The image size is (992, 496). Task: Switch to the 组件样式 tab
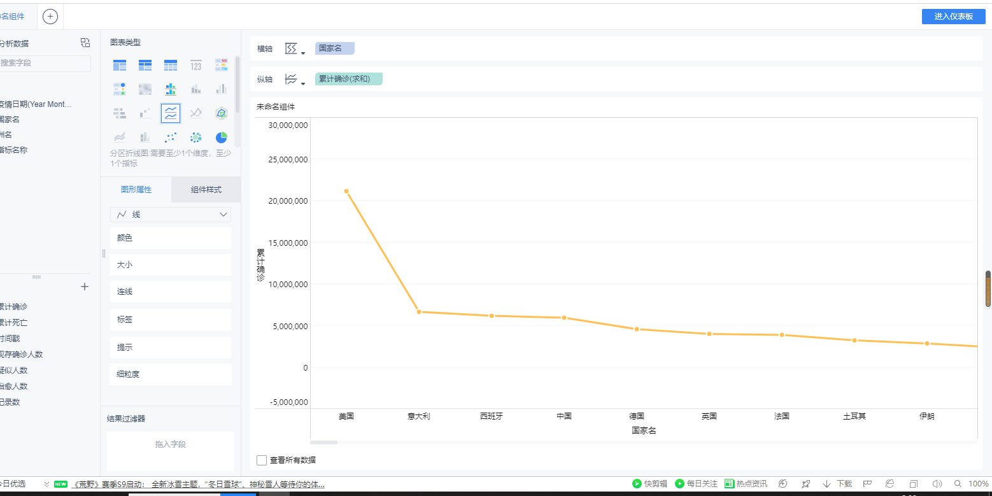[206, 190]
